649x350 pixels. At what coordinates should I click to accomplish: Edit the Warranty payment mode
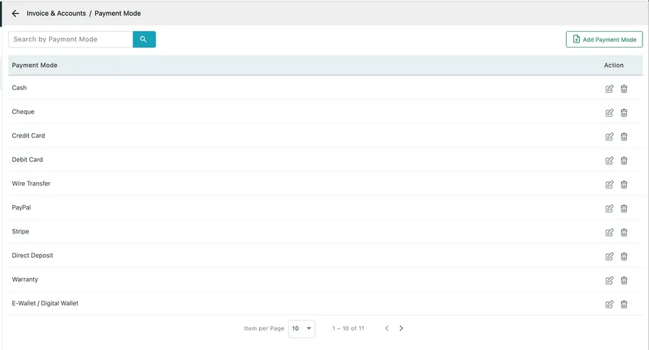[x=609, y=280]
